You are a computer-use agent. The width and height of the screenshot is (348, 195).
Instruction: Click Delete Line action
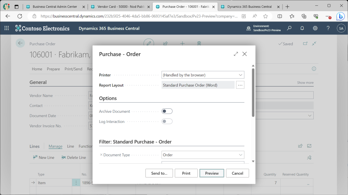tap(74, 157)
